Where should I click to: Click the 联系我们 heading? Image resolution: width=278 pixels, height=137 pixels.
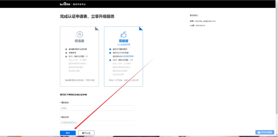194,16
